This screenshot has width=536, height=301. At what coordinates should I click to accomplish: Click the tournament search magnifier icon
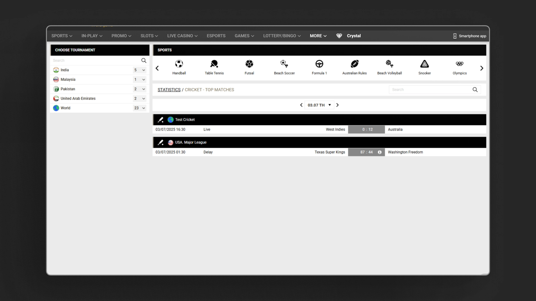144,60
